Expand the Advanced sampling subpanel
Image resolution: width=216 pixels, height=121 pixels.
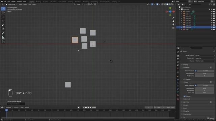click(187, 99)
